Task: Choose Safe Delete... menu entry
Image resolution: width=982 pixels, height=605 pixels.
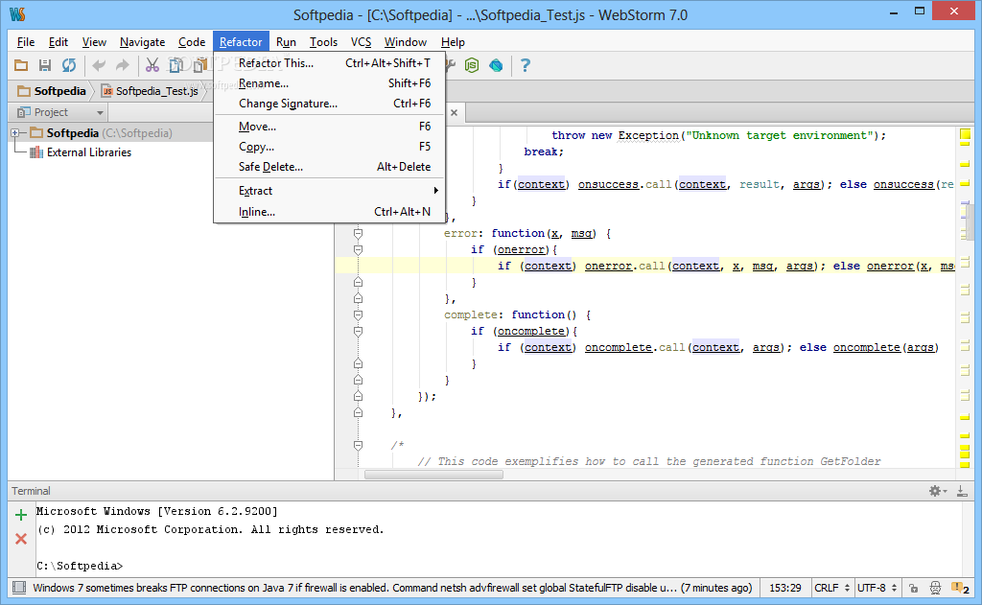Action: (330, 167)
